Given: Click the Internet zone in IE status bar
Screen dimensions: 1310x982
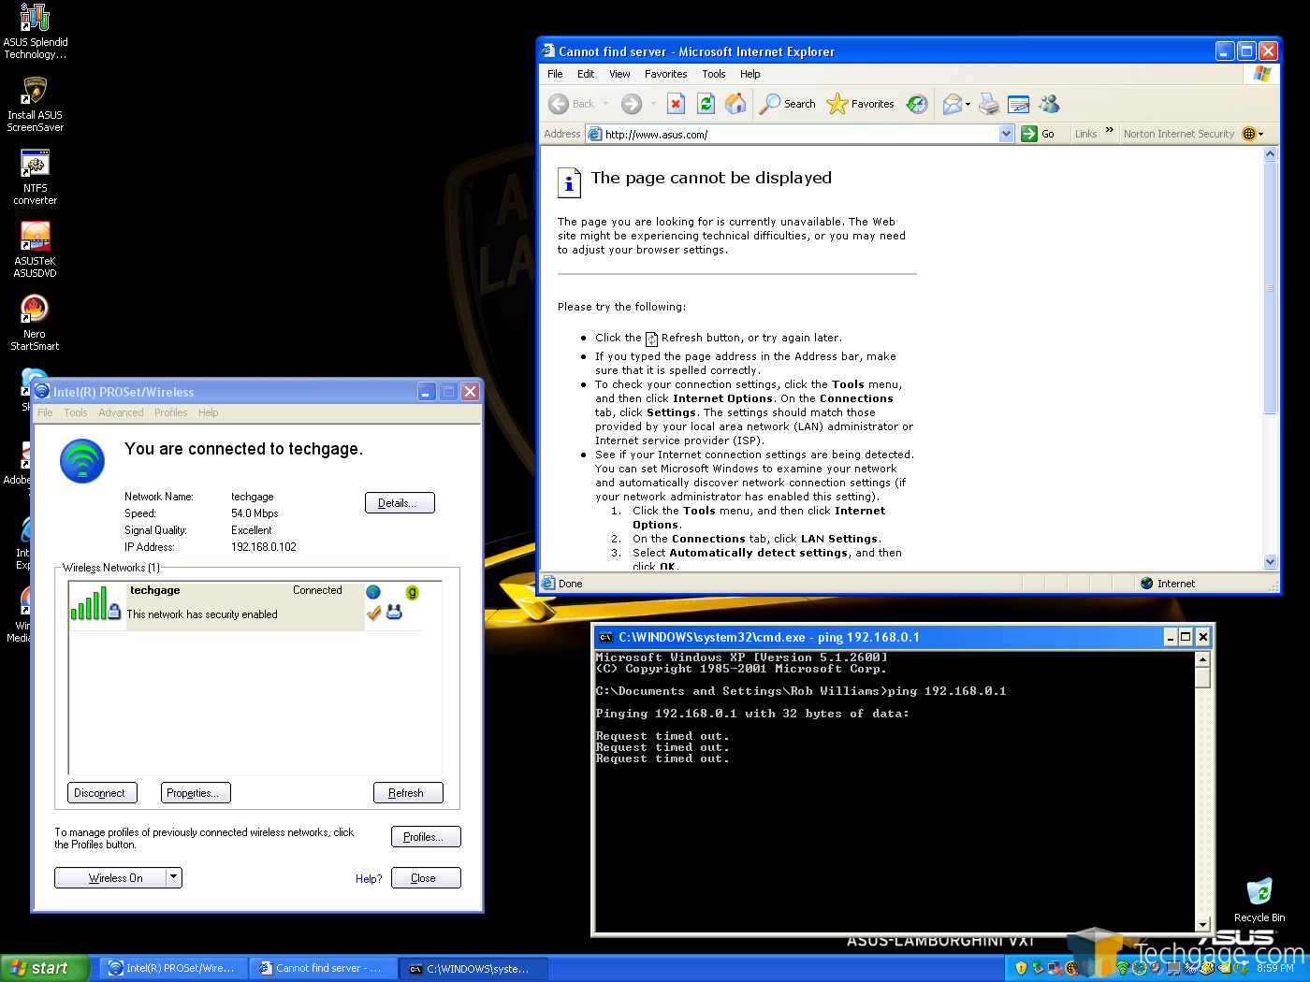Looking at the screenshot, I should point(1168,584).
